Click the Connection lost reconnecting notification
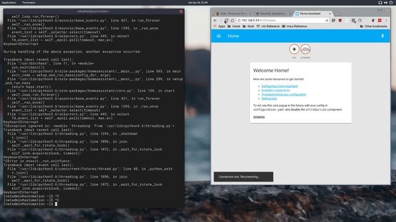Viewport: 396px width, 222px height. pyautogui.click(x=243, y=177)
